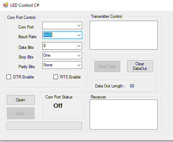Click inside the Receiver text box
173x142 pixels.
click(x=124, y=115)
